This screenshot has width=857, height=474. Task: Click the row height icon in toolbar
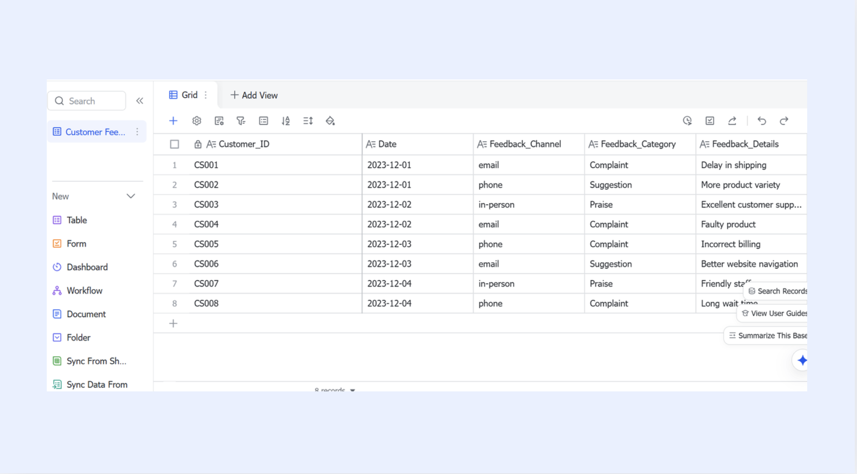(x=308, y=121)
